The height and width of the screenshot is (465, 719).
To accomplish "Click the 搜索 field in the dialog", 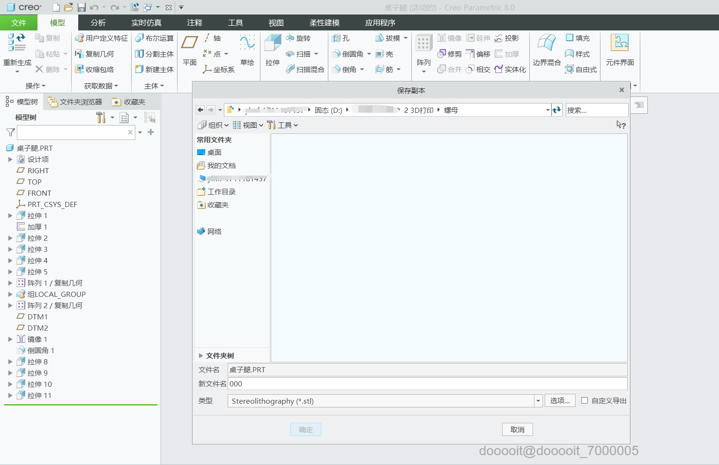I will (x=597, y=110).
